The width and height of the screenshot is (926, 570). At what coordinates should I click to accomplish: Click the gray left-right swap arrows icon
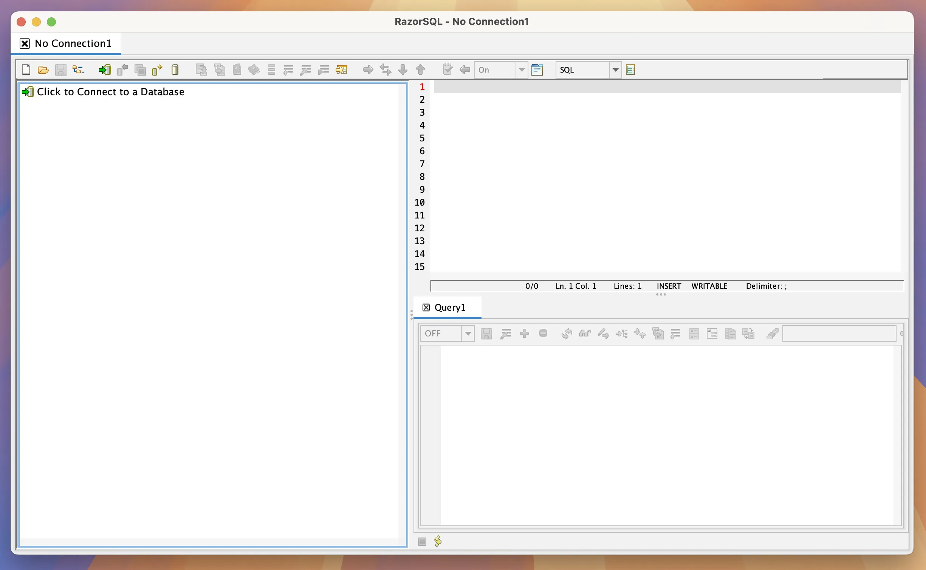[385, 70]
